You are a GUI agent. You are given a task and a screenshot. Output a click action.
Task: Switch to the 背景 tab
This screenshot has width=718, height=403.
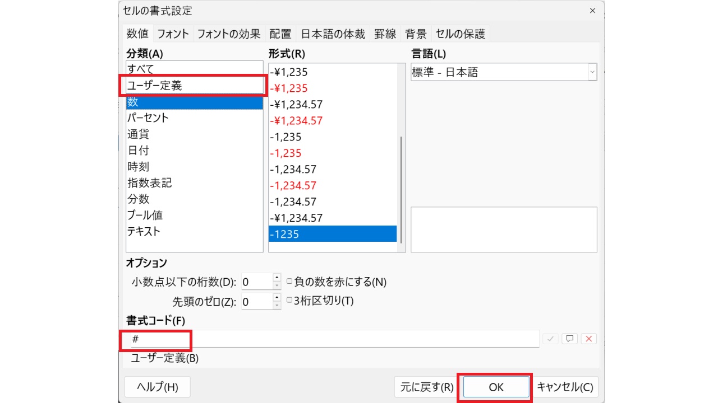(416, 34)
